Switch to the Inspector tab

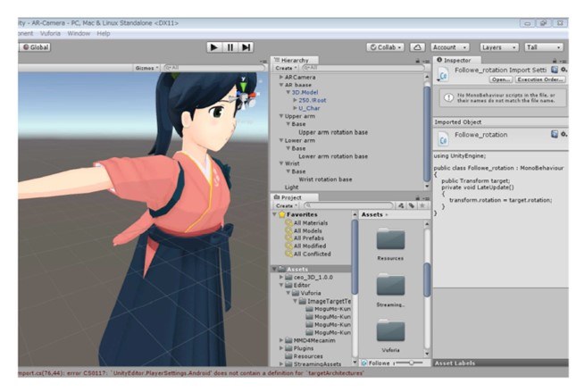tap(457, 60)
